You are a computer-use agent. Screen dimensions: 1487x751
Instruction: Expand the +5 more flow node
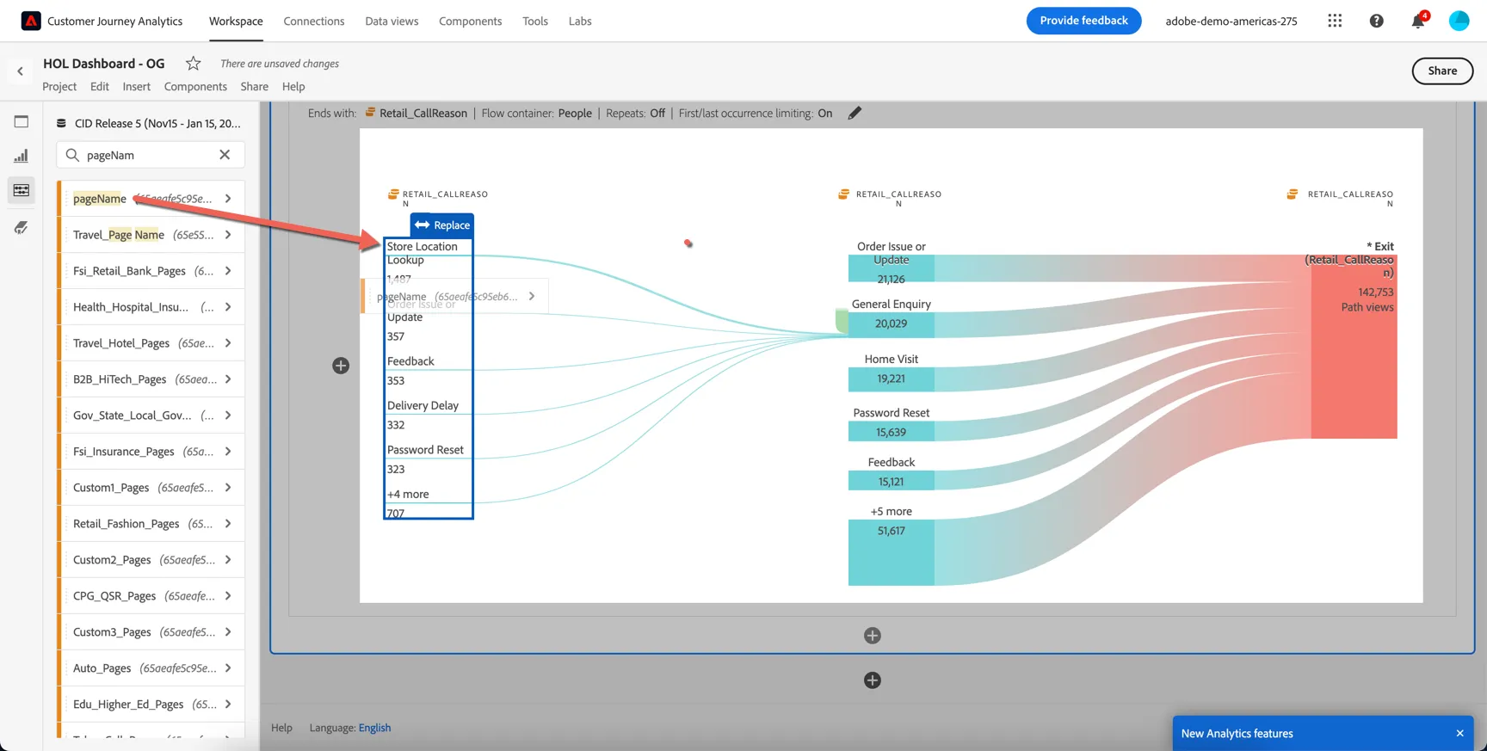coord(891,552)
